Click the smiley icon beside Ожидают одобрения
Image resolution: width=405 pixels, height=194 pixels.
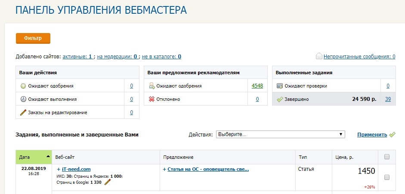(x=23, y=86)
